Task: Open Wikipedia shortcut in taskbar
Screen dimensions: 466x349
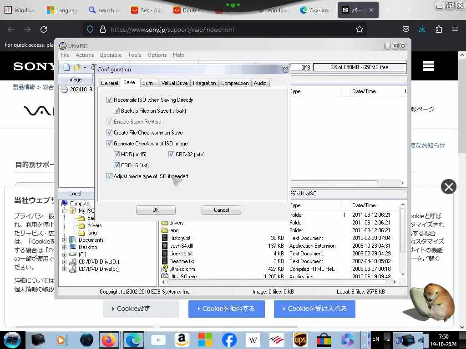Action: point(253,340)
